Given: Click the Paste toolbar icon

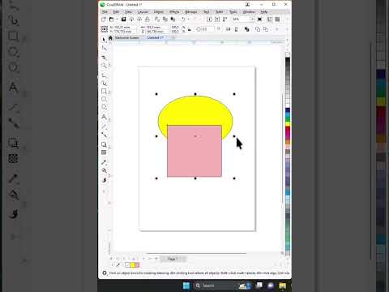Looking at the screenshot, I should pos(173,19).
